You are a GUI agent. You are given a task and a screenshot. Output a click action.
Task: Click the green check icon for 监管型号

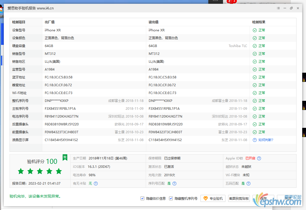(x=255, y=69)
